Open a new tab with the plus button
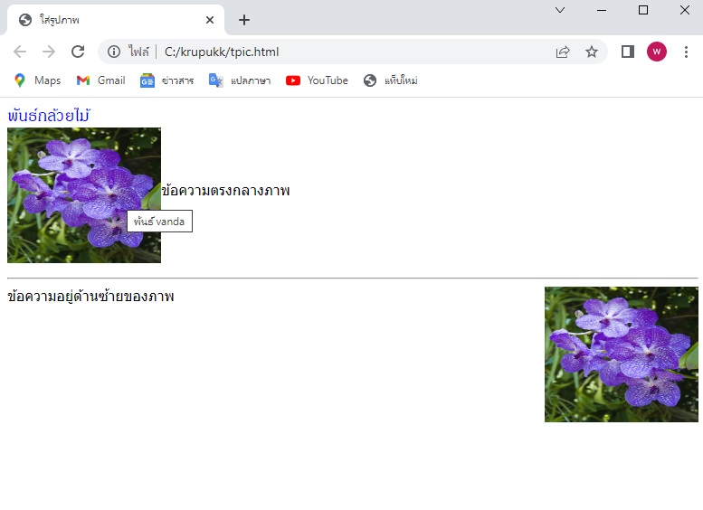 click(244, 20)
